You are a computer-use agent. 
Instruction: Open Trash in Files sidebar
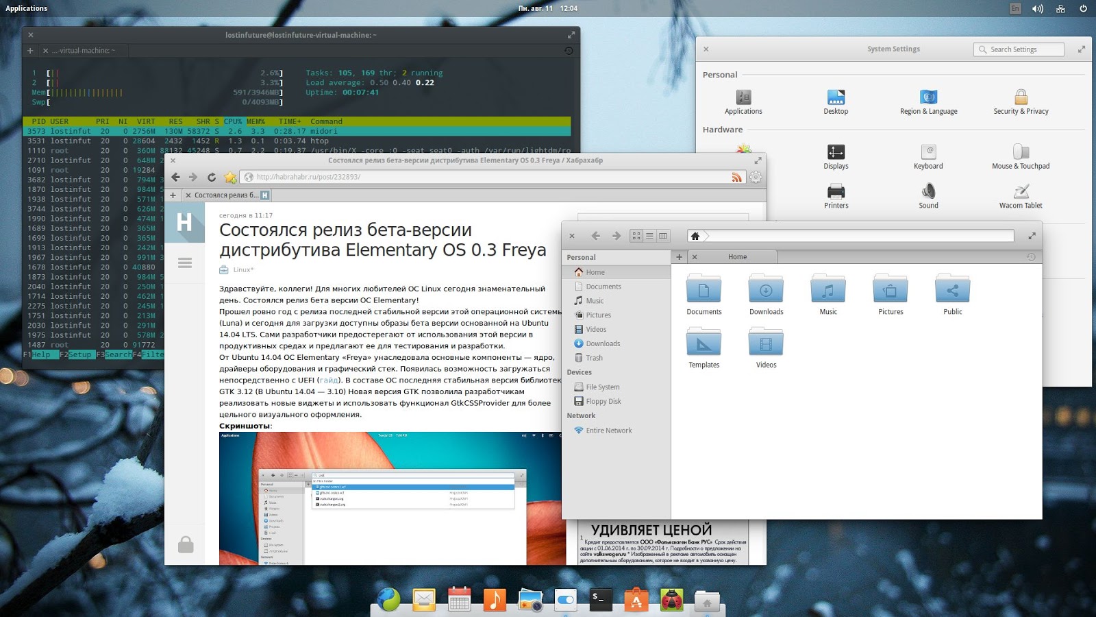[616, 358]
